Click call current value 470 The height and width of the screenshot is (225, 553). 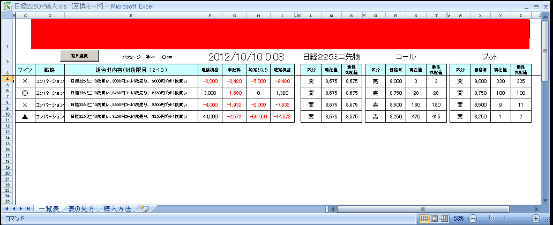(416, 117)
